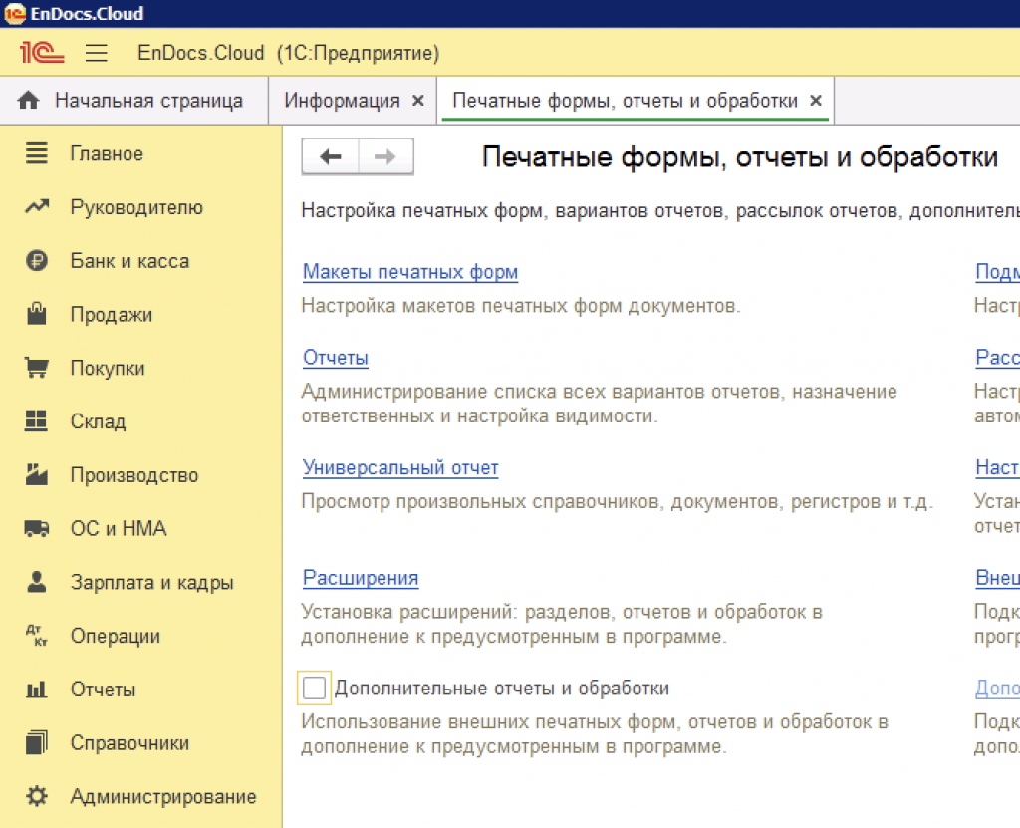Screen dimensions: 1020x828
Task: Click the Банк и касса ruble coin icon
Action: tap(37, 260)
